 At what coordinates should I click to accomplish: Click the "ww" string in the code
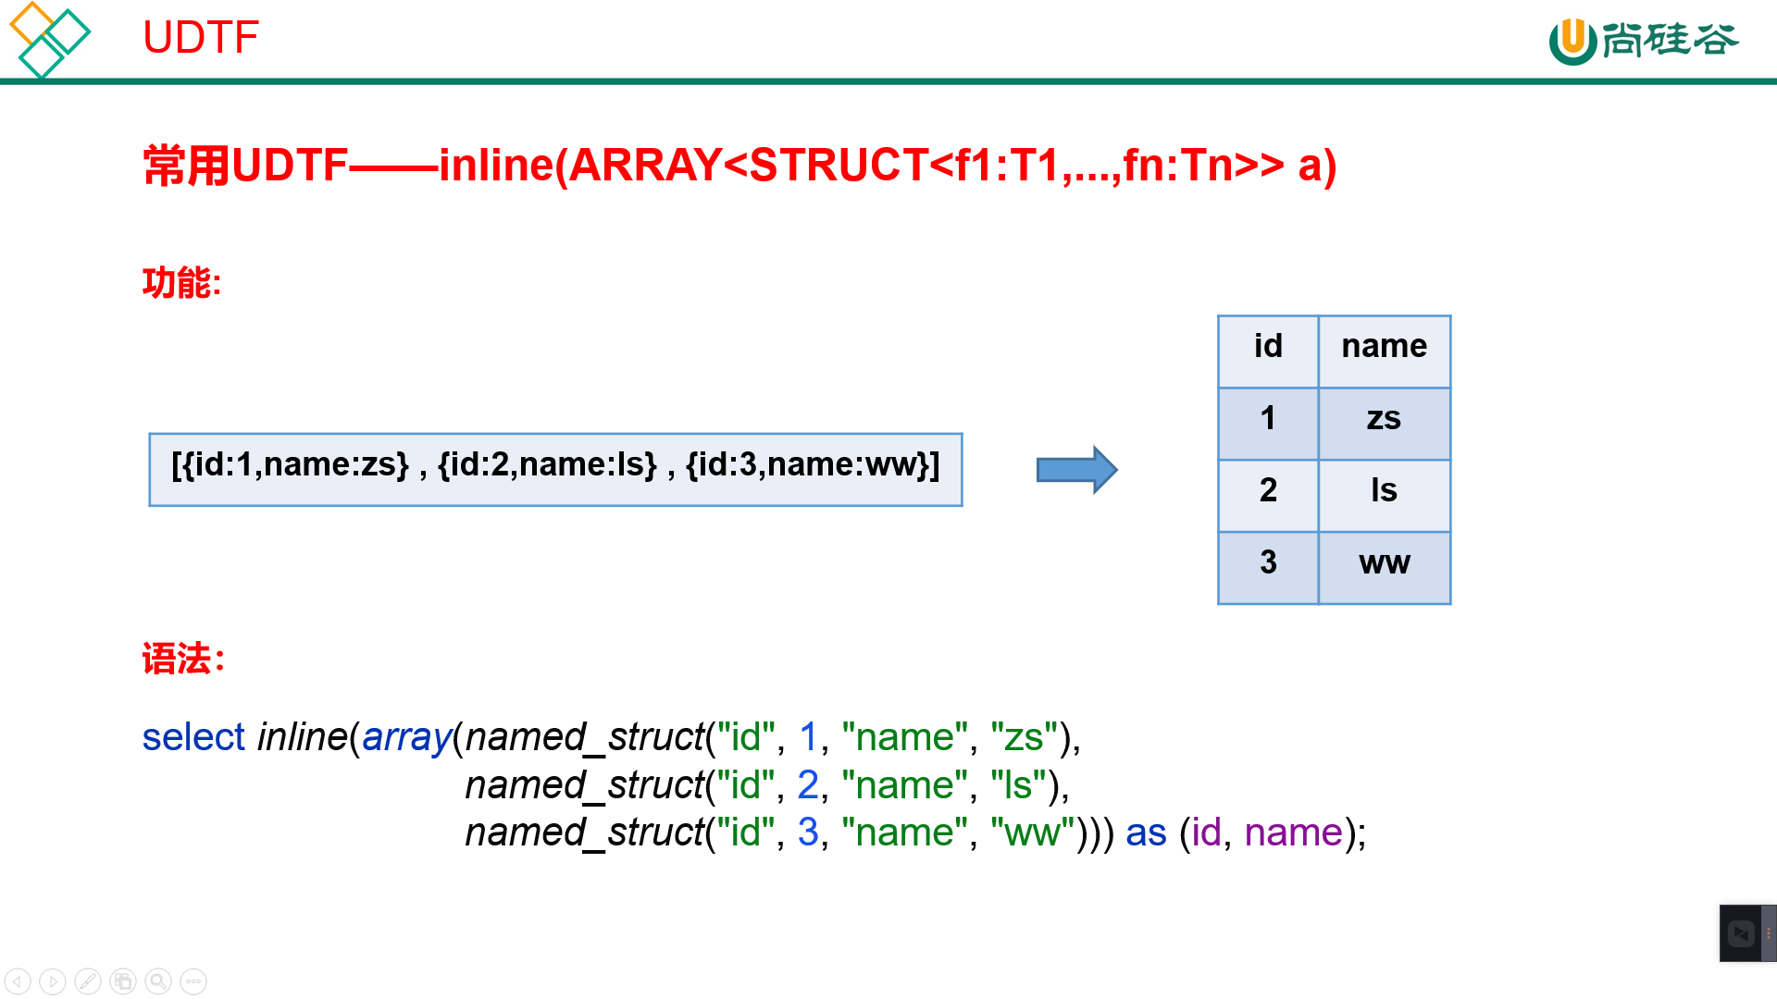1033,832
